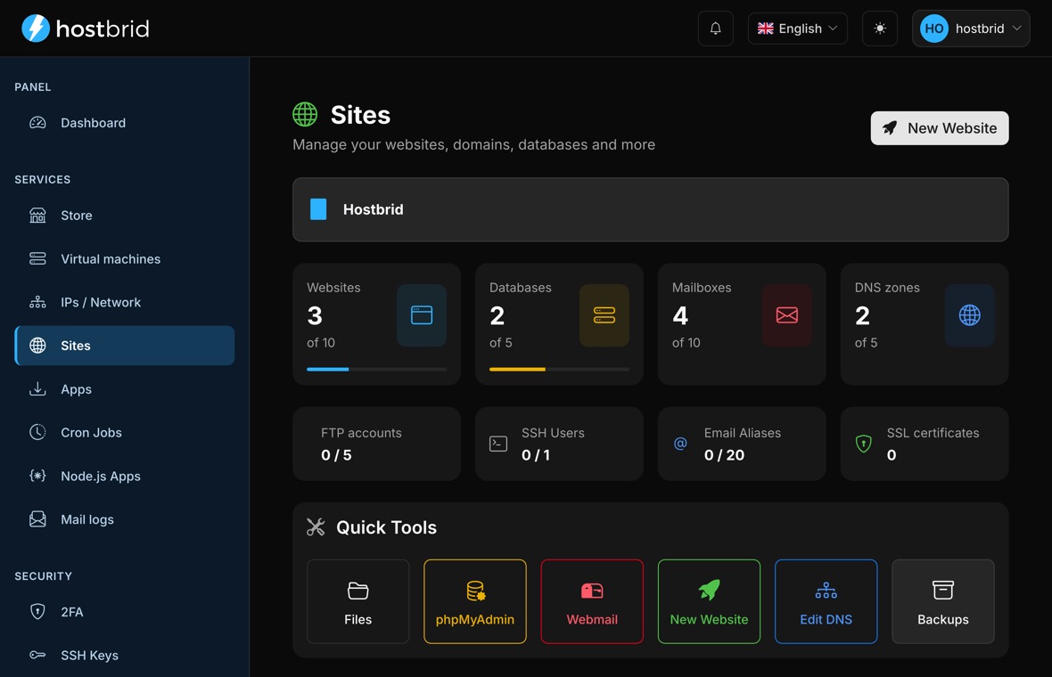Click the DNS zones blue globe icon
The image size is (1052, 677).
point(969,315)
